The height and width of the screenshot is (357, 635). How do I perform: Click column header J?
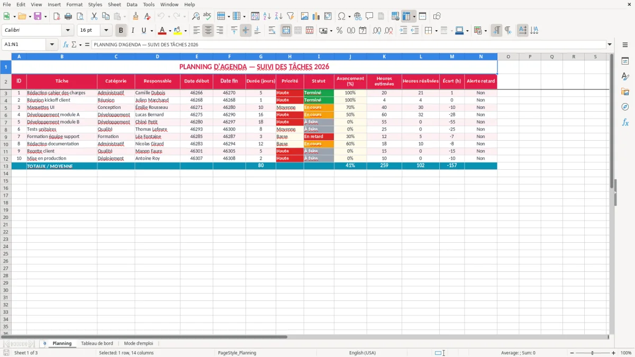click(x=350, y=57)
